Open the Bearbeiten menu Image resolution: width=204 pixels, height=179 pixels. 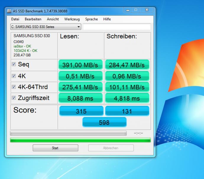33,19
